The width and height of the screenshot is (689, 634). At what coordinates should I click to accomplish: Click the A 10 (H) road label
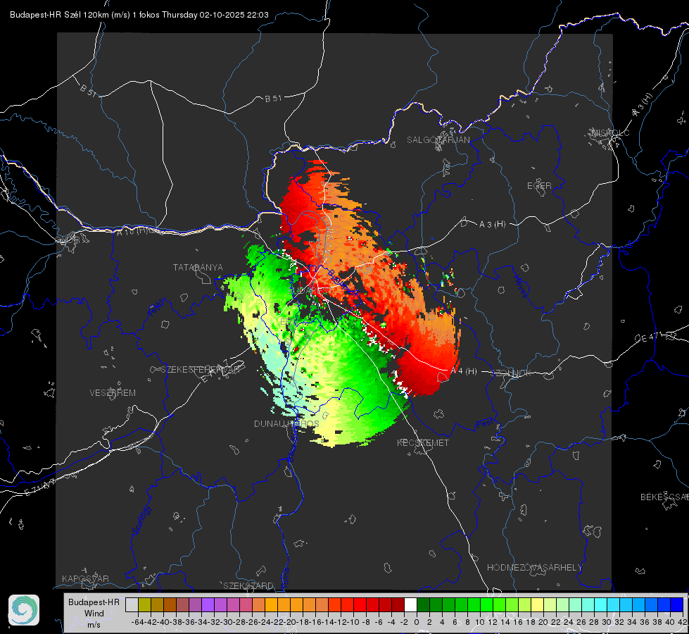pos(133,230)
